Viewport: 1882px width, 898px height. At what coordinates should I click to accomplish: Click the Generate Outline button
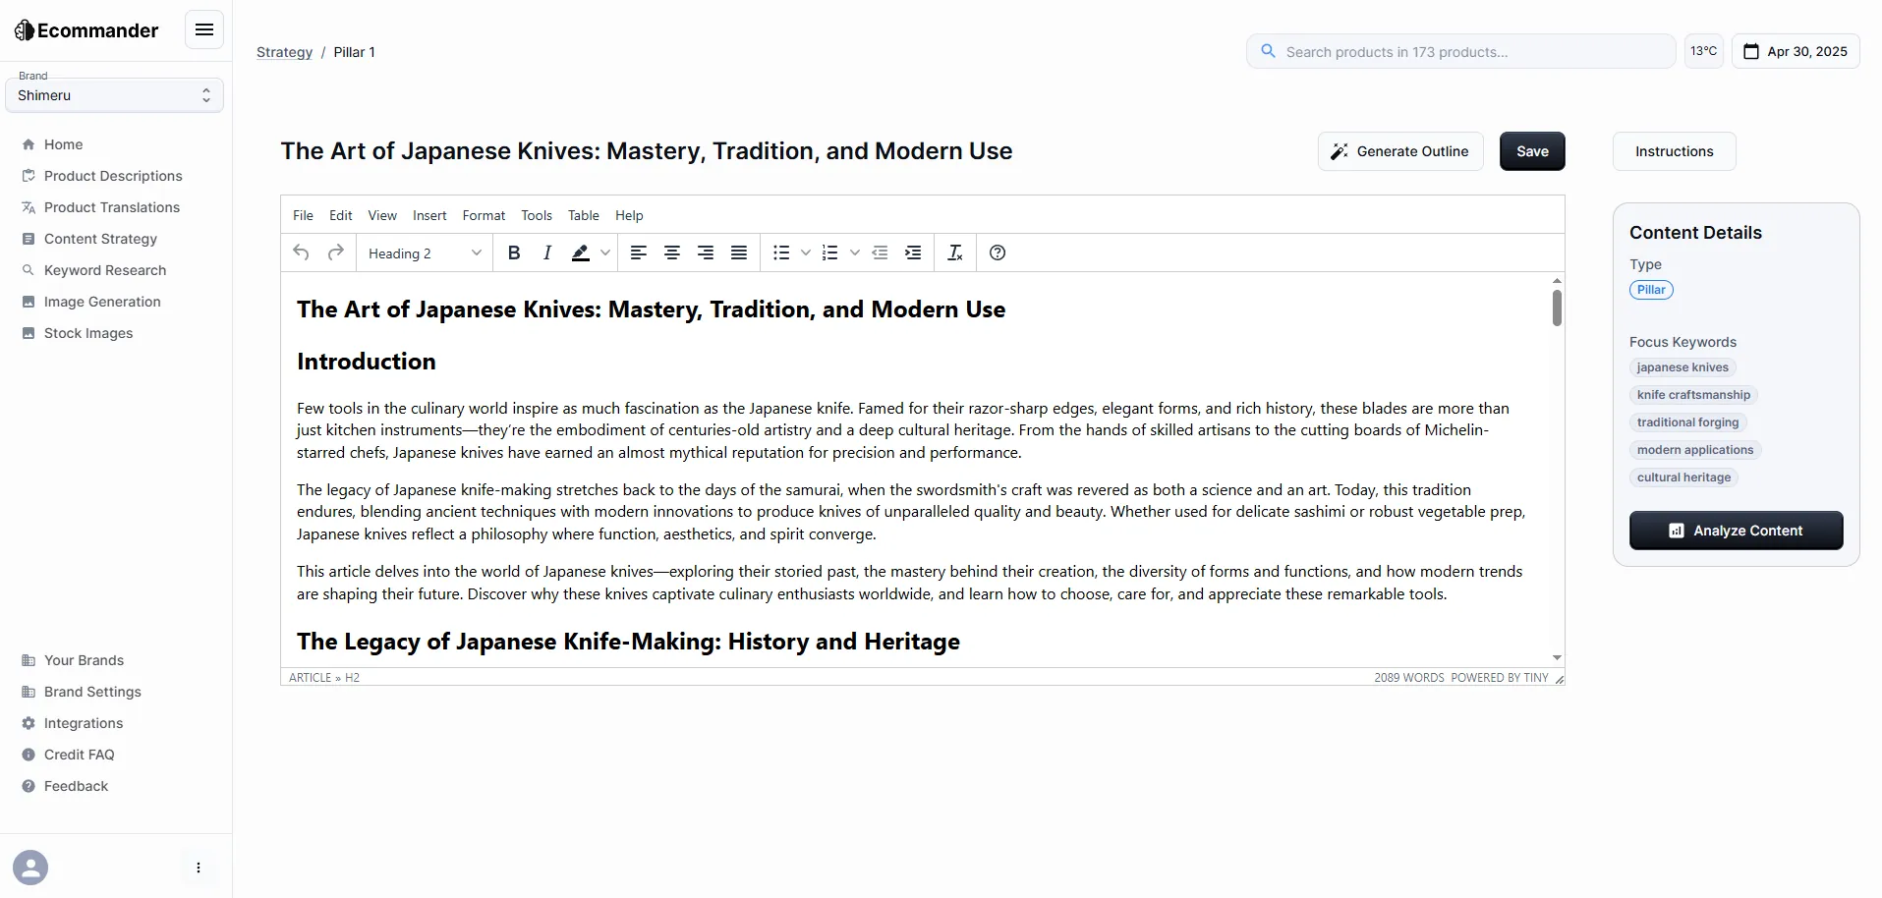pos(1400,151)
